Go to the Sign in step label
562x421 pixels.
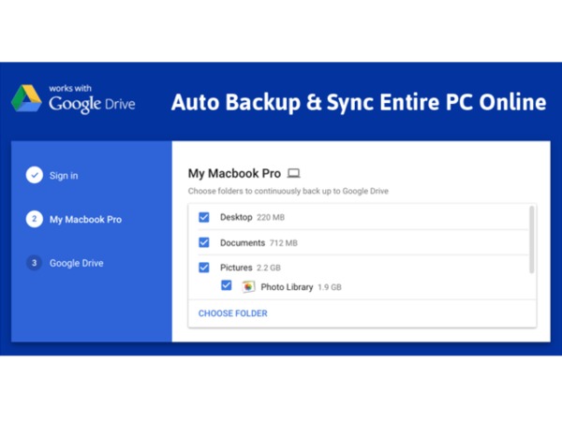[64, 175]
